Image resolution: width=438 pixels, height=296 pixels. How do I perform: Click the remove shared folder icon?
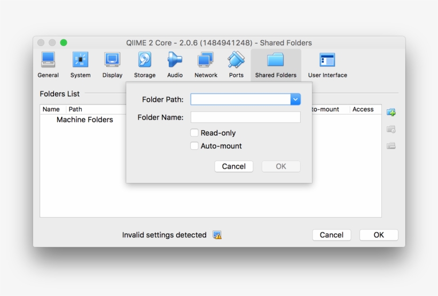pyautogui.click(x=391, y=146)
